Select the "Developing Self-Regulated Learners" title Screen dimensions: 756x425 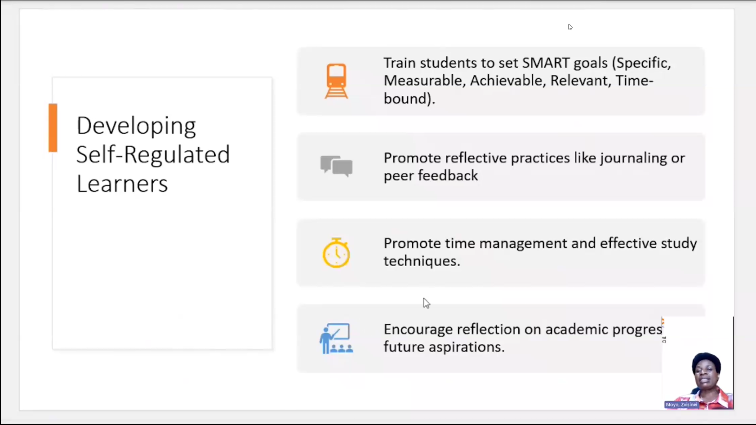click(153, 154)
